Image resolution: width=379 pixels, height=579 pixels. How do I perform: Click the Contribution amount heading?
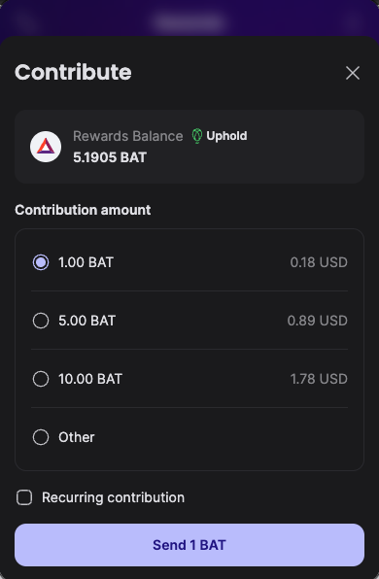[83, 210]
